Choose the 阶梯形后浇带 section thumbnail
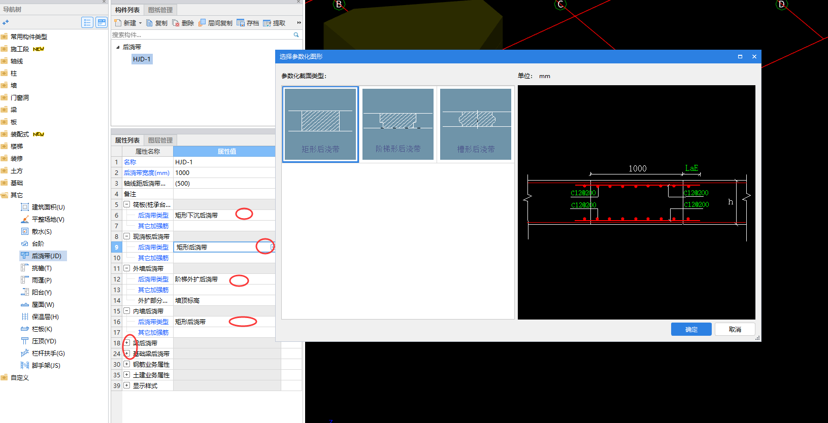 click(x=398, y=124)
